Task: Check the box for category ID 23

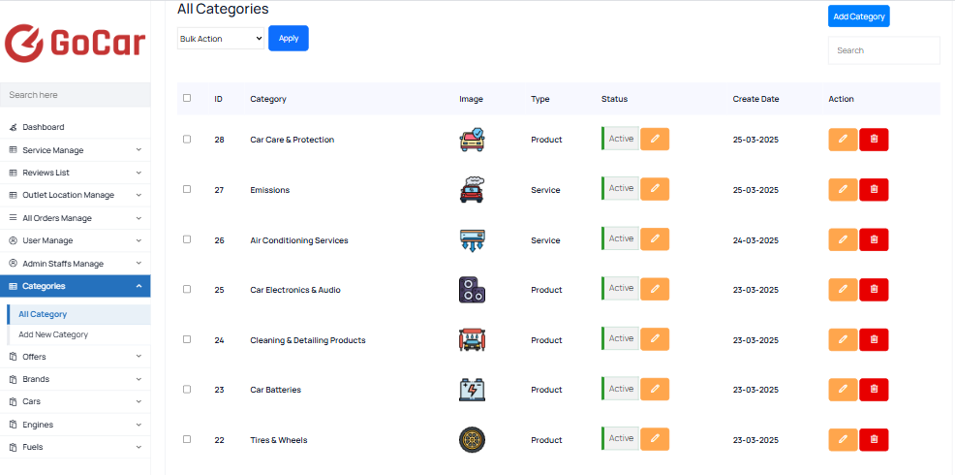Action: (x=187, y=389)
